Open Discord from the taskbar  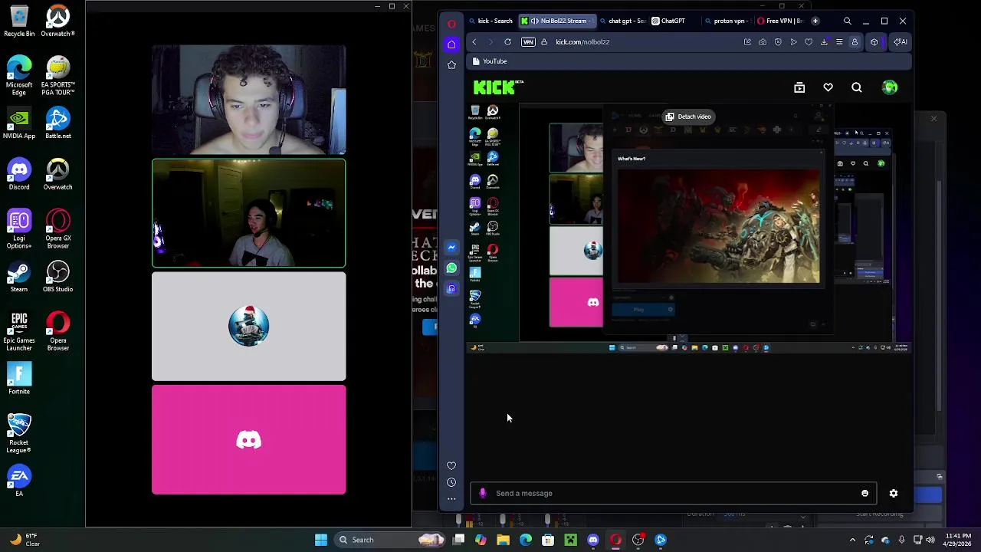pyautogui.click(x=593, y=540)
